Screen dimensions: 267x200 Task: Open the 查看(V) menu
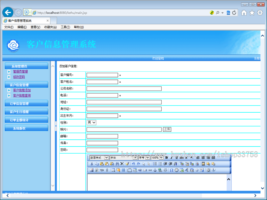(35, 27)
